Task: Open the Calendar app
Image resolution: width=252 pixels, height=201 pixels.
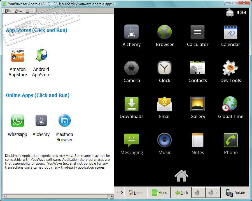Action: (231, 32)
